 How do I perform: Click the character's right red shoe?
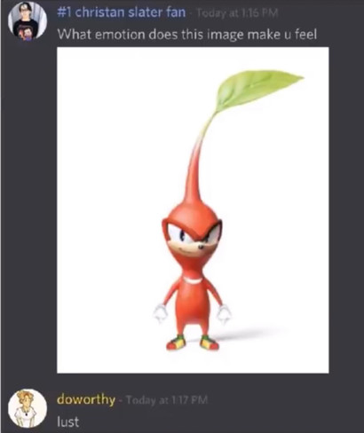(210, 342)
